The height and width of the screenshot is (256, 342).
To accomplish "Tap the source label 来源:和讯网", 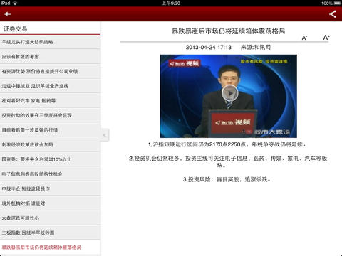I will coord(256,47).
